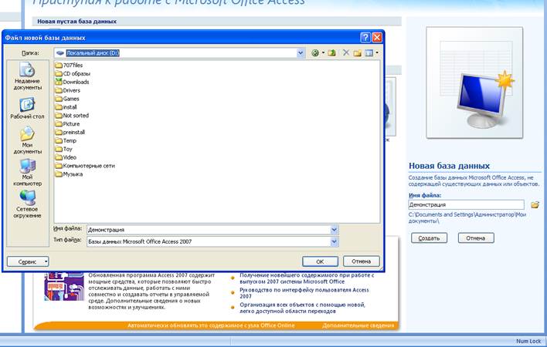This screenshot has height=347, width=547.
Task: Create a new folder via toolbar icon
Action: point(357,53)
